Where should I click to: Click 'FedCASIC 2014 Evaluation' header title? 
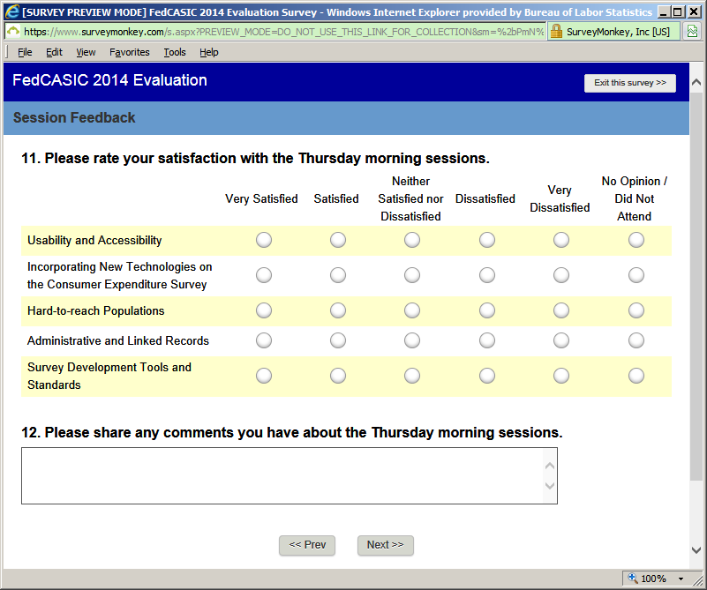point(109,80)
